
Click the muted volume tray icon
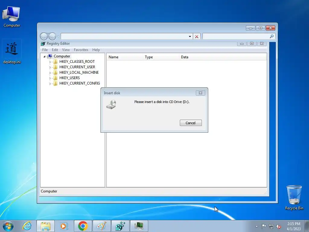click(x=279, y=226)
